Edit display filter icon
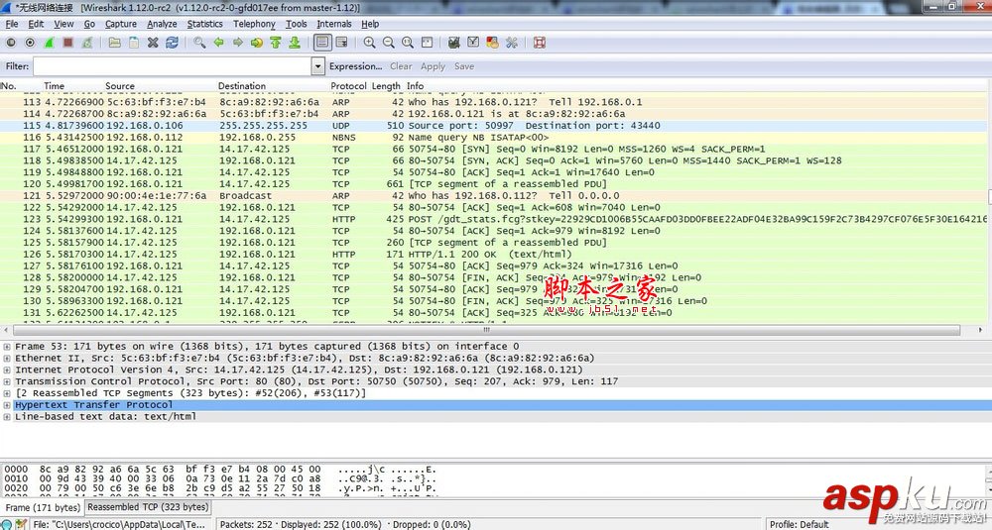Image resolution: width=992 pixels, height=530 pixels. [472, 43]
